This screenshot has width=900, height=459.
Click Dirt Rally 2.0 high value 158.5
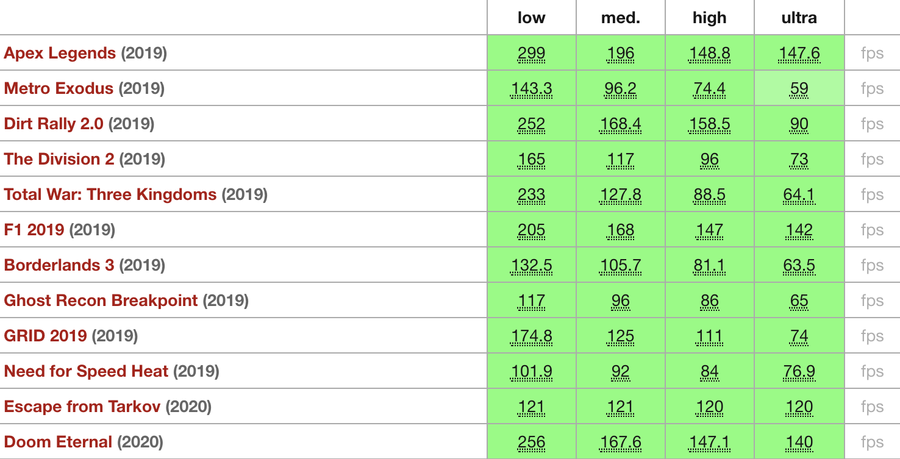tap(709, 124)
